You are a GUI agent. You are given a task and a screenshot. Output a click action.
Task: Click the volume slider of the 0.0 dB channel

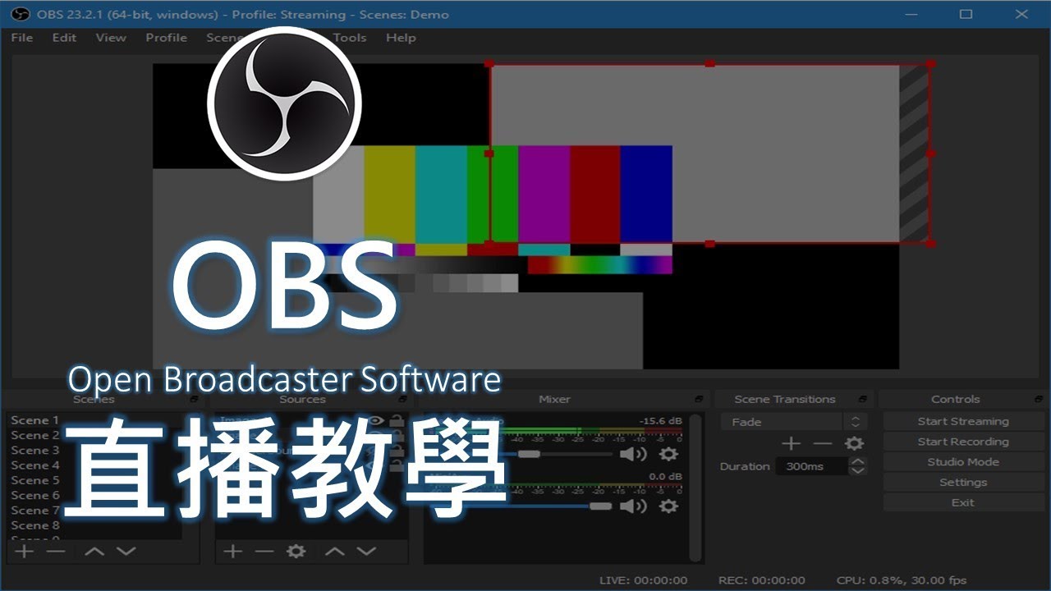tap(521, 506)
